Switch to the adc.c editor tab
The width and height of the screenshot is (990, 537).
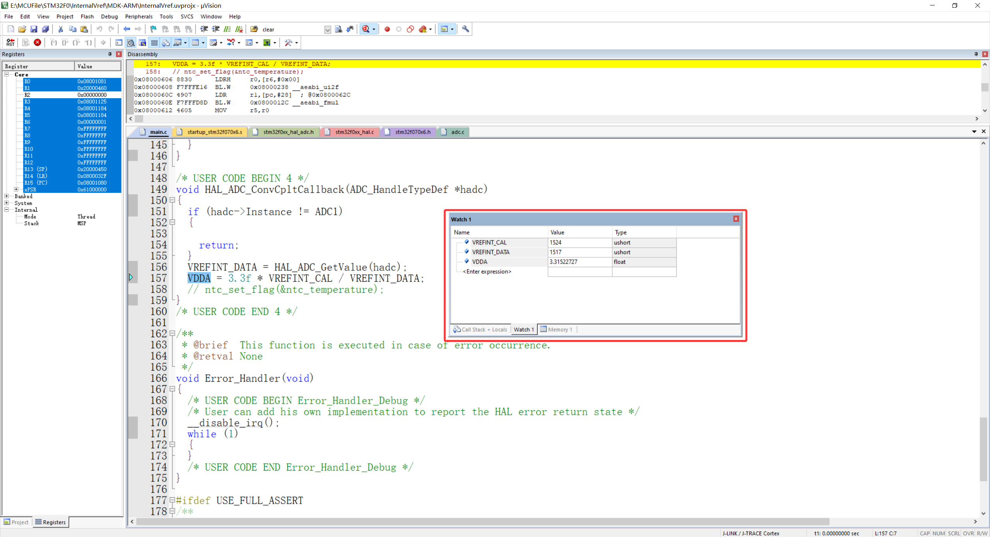click(x=457, y=132)
